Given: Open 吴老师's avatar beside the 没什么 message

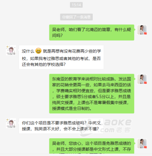Looking at the screenshot, I should pos(11,50).
